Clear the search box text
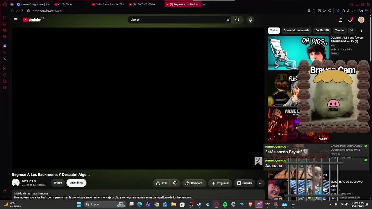 click(228, 20)
